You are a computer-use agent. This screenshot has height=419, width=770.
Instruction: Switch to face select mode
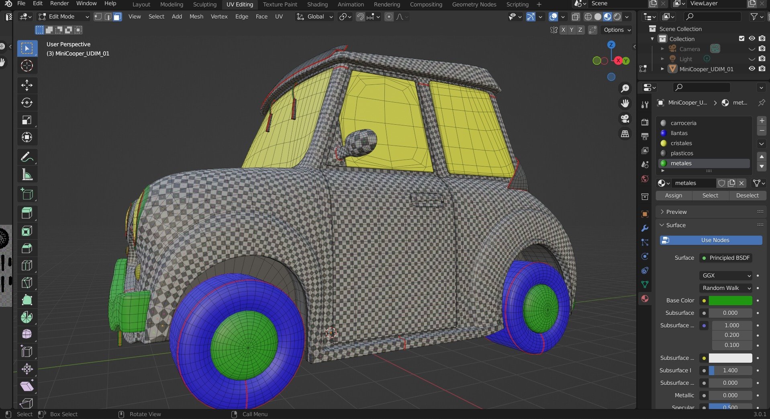coord(117,17)
